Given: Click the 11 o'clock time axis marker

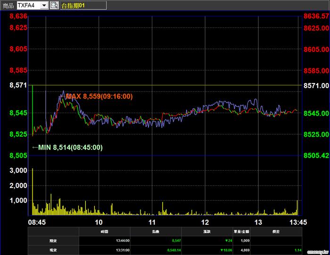Looking at the screenshot, I should pos(152,222).
